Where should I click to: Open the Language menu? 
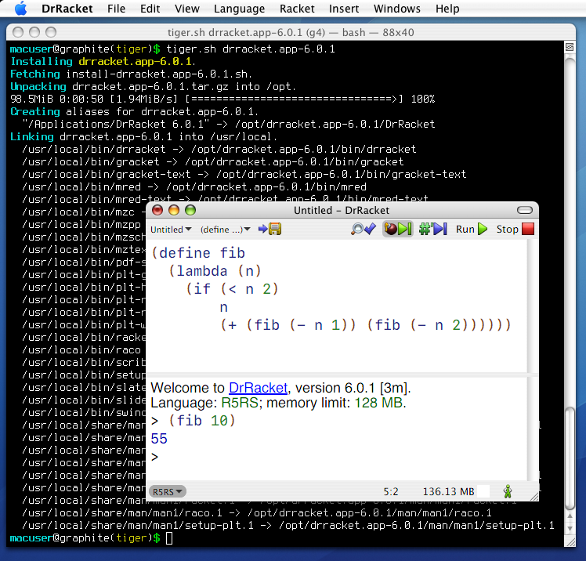(x=239, y=8)
